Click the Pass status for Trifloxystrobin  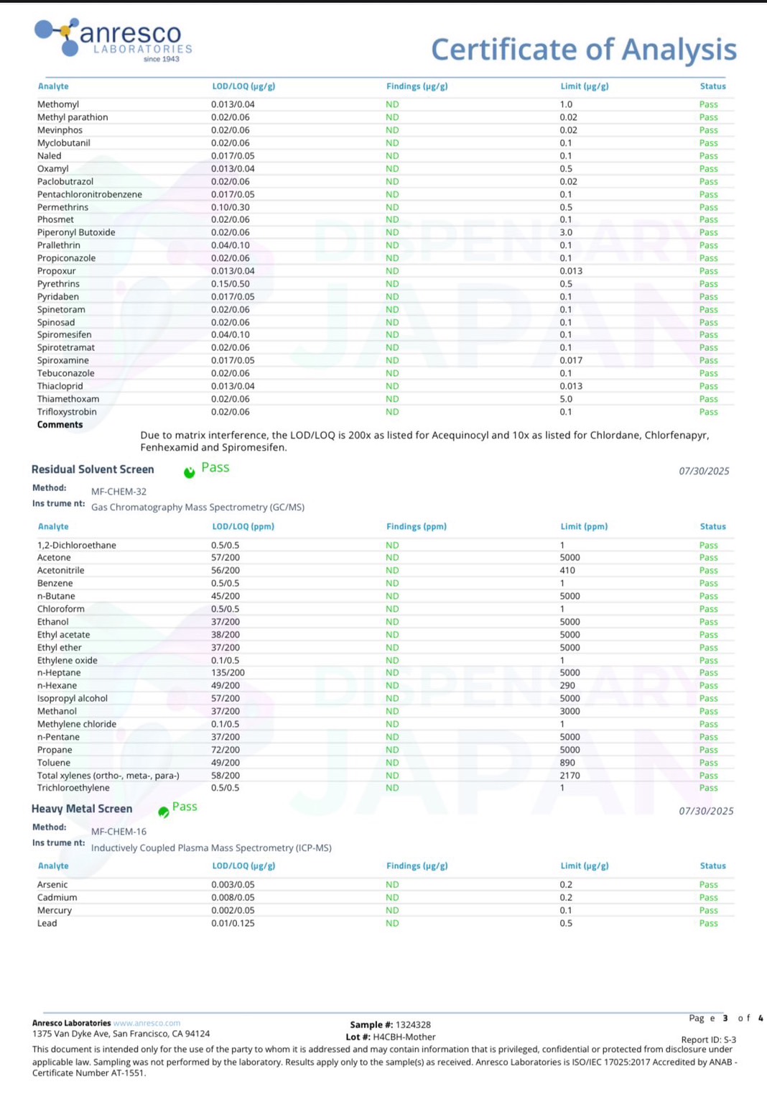coord(708,412)
